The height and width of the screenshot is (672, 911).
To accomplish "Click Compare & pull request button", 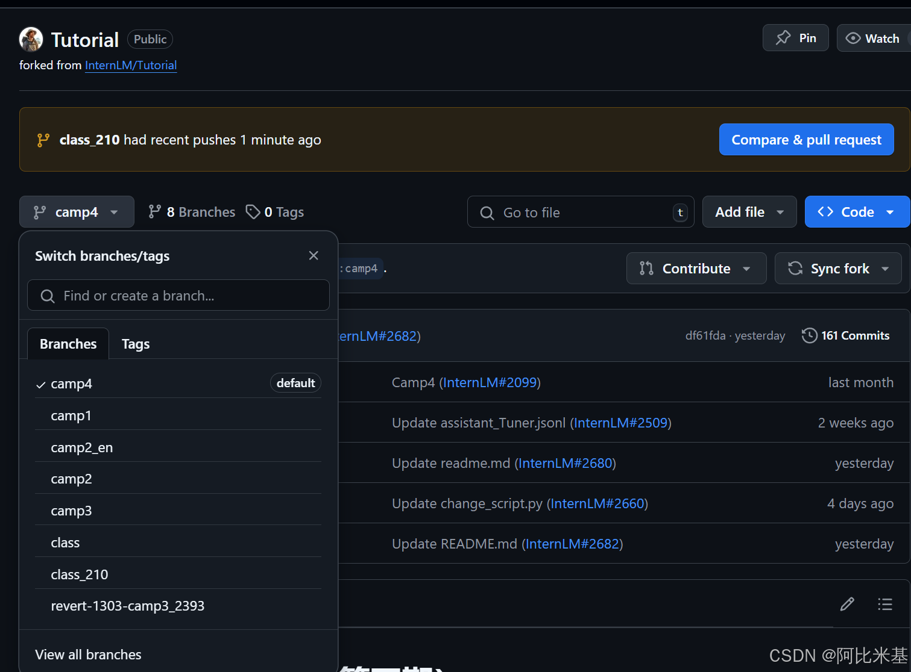I will coord(806,140).
